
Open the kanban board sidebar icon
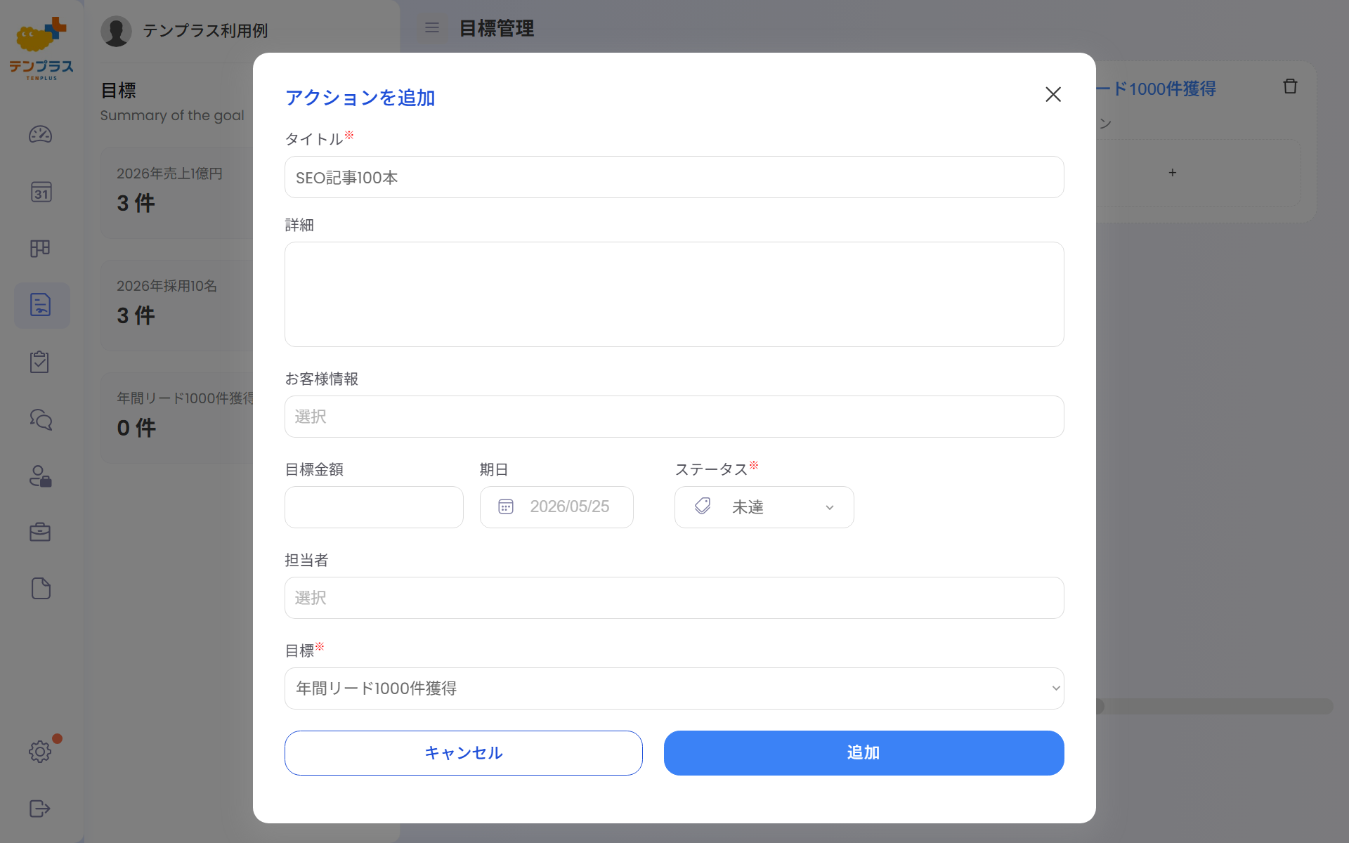pos(40,249)
